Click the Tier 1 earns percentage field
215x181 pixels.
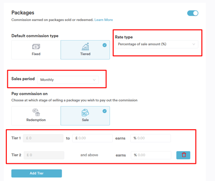(150, 138)
